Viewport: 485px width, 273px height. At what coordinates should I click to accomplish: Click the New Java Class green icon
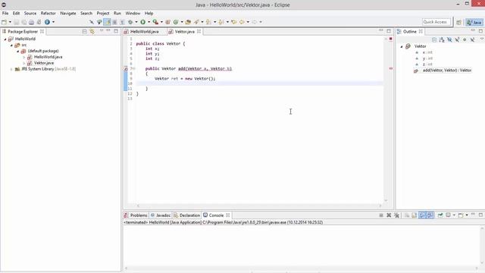click(176, 22)
